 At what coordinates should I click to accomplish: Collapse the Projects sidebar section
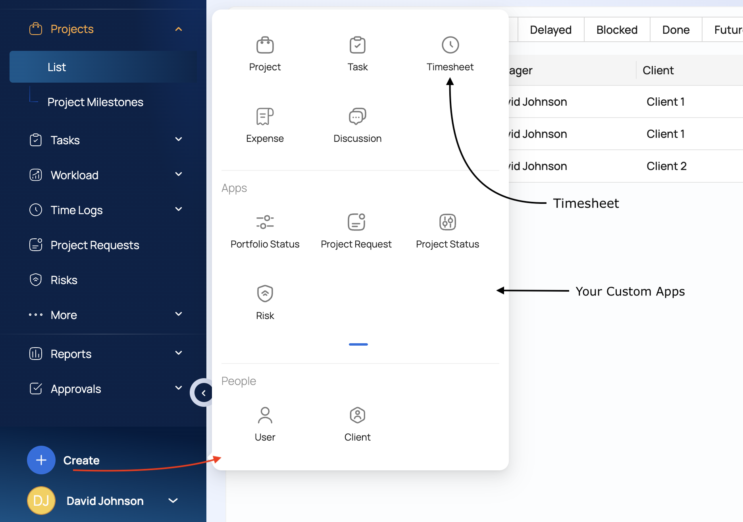point(179,29)
